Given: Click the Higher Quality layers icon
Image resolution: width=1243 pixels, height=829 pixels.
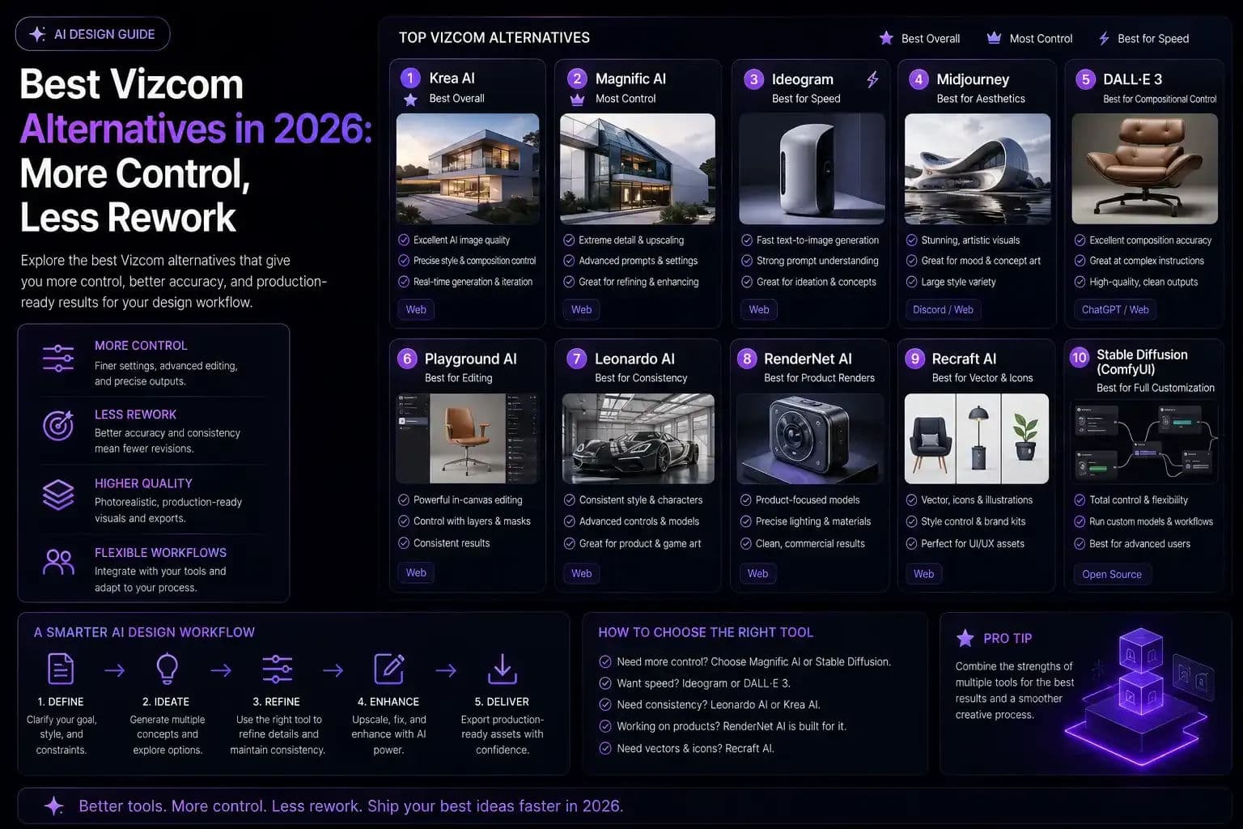Looking at the screenshot, I should (58, 494).
